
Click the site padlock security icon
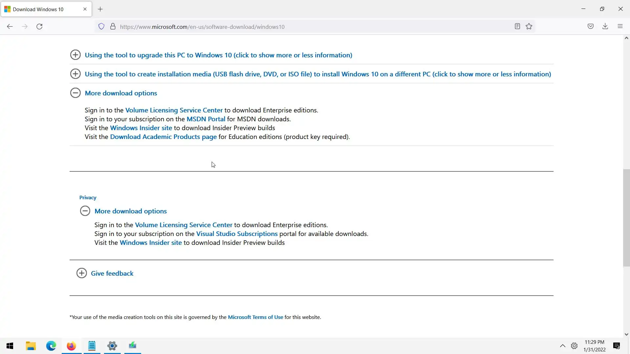[x=113, y=27]
